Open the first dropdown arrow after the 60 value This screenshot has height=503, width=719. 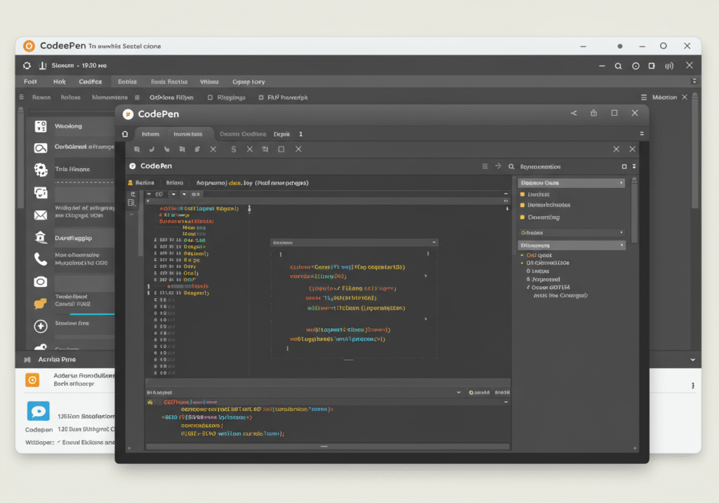tap(173, 194)
